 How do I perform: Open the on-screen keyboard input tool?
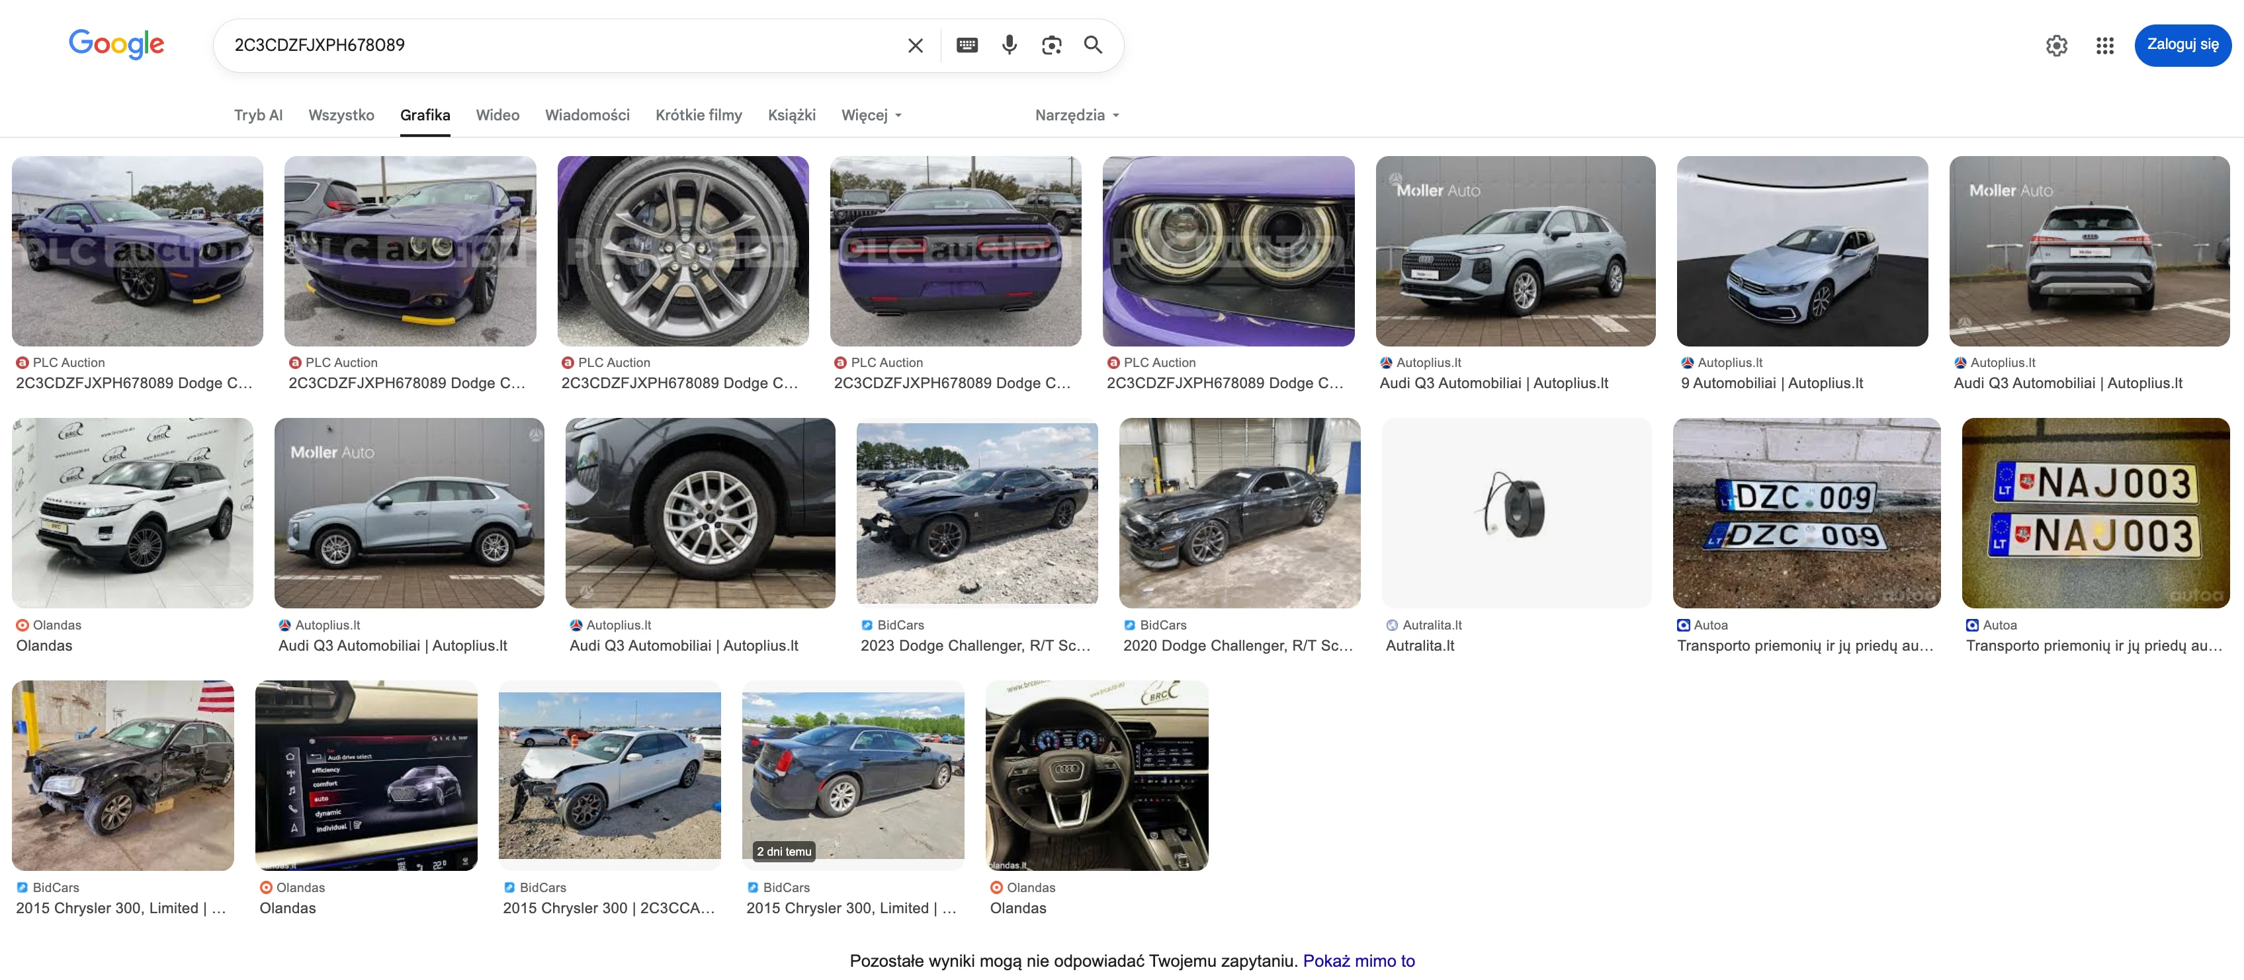click(967, 46)
